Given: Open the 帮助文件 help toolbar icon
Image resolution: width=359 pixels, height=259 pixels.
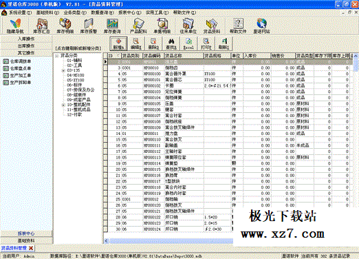Looking at the screenshot, I should pos(238,26).
